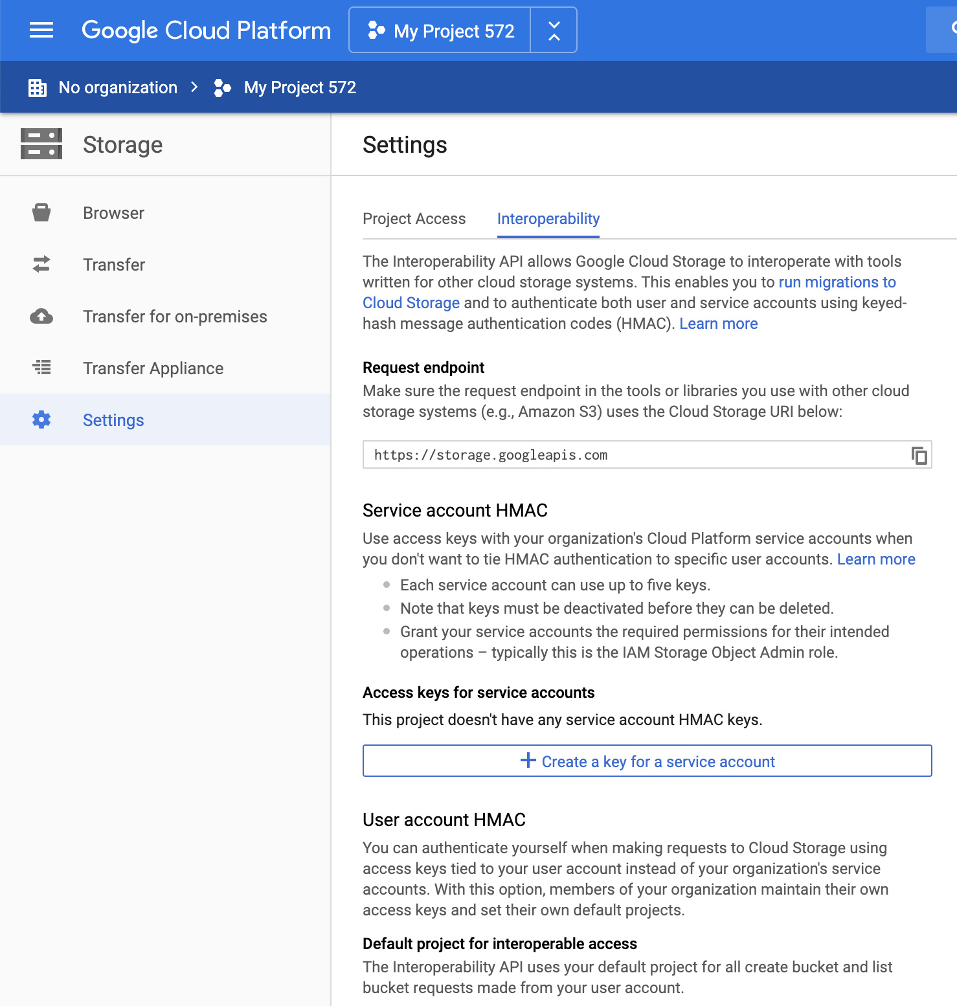Image resolution: width=957 pixels, height=1006 pixels.
Task: Click text about no service account HMAC keys
Action: pos(563,720)
